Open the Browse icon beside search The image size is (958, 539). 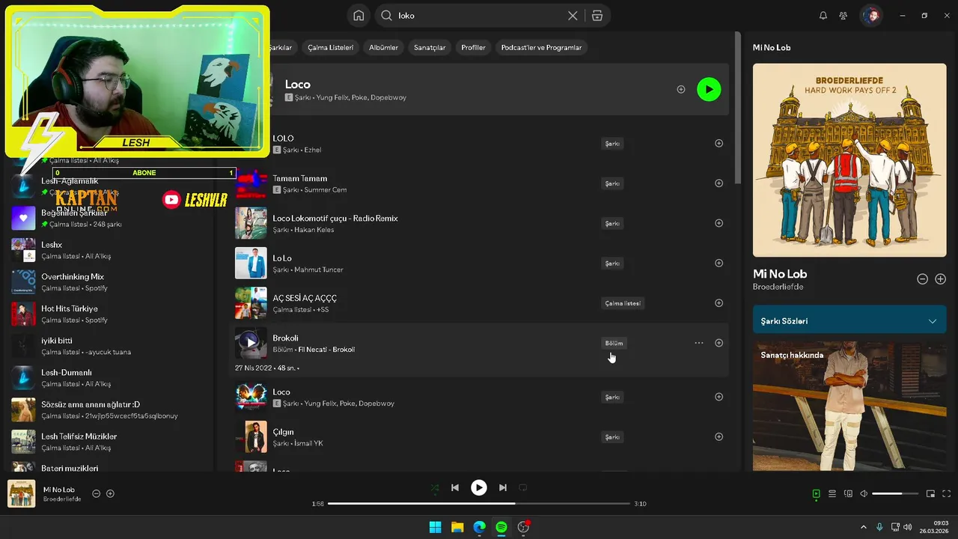point(597,16)
